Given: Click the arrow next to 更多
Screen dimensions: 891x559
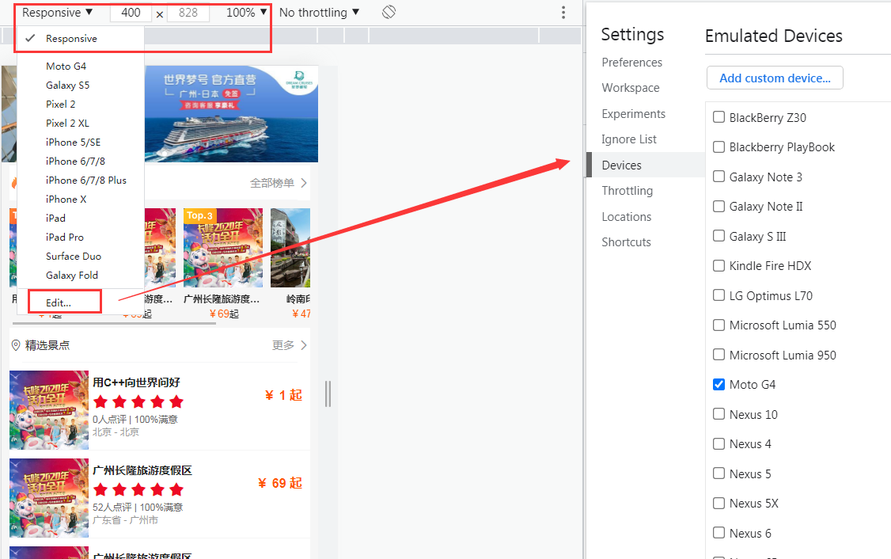Looking at the screenshot, I should point(304,345).
